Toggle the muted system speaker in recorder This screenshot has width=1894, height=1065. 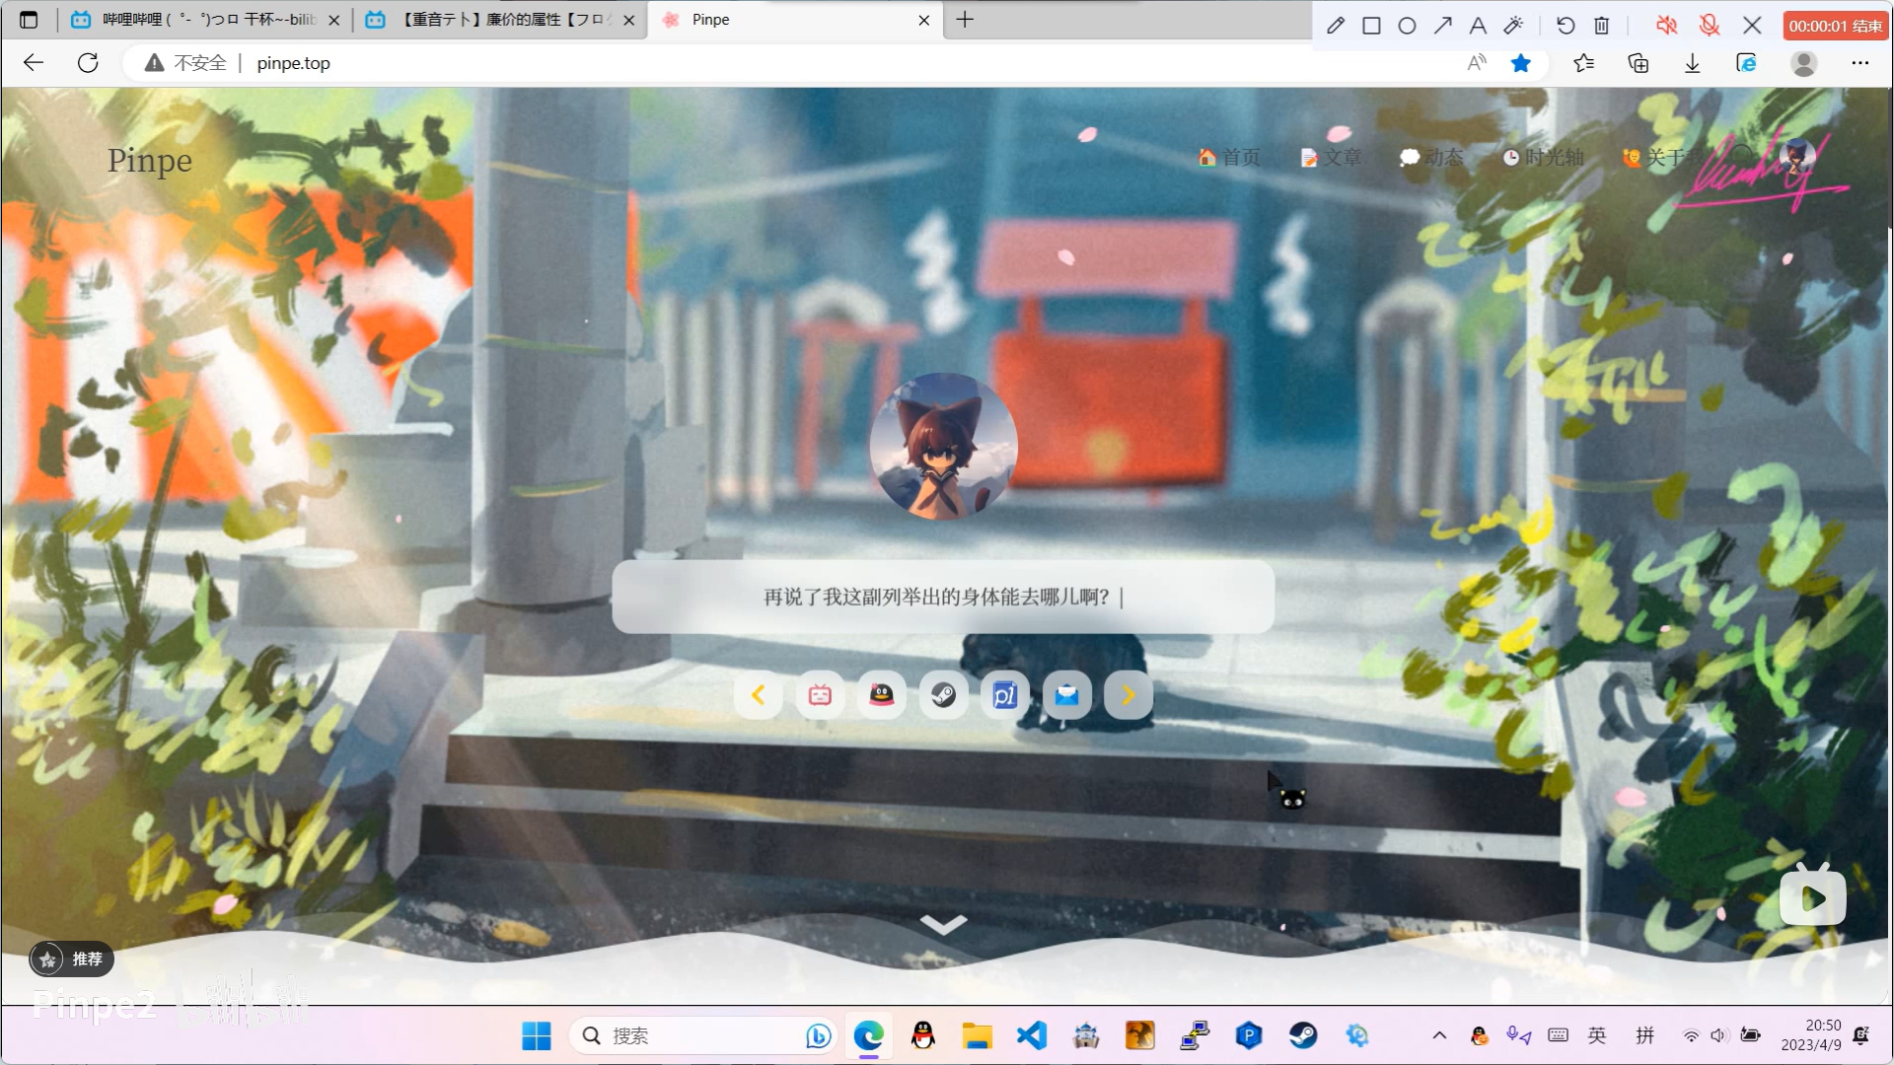1666,26
